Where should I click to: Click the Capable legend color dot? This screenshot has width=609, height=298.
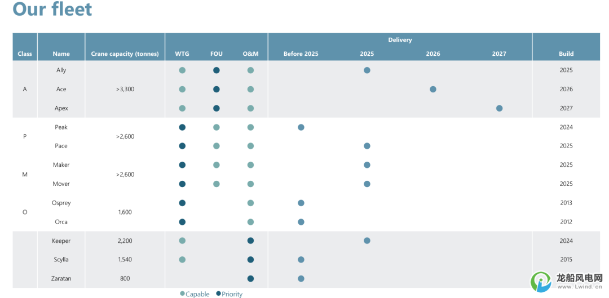182,294
